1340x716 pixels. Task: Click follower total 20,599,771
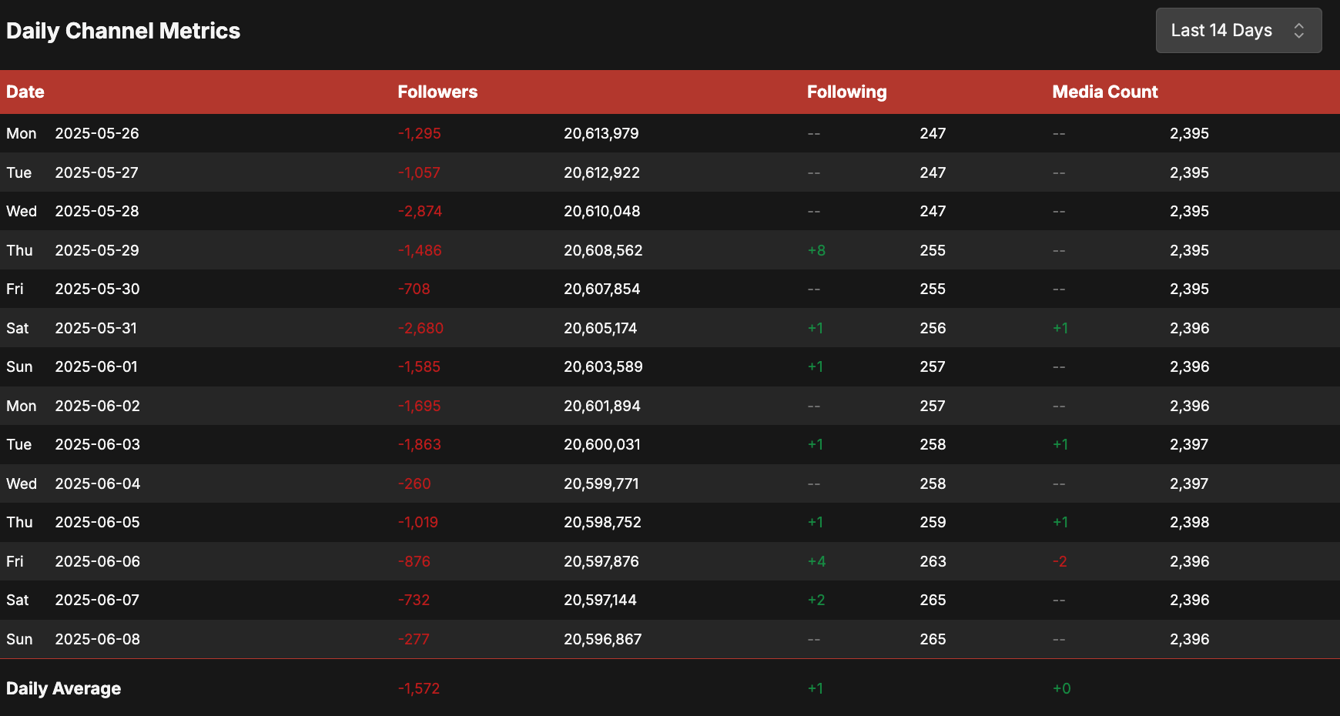click(x=601, y=483)
